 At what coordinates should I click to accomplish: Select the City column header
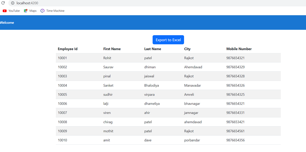point(187,49)
